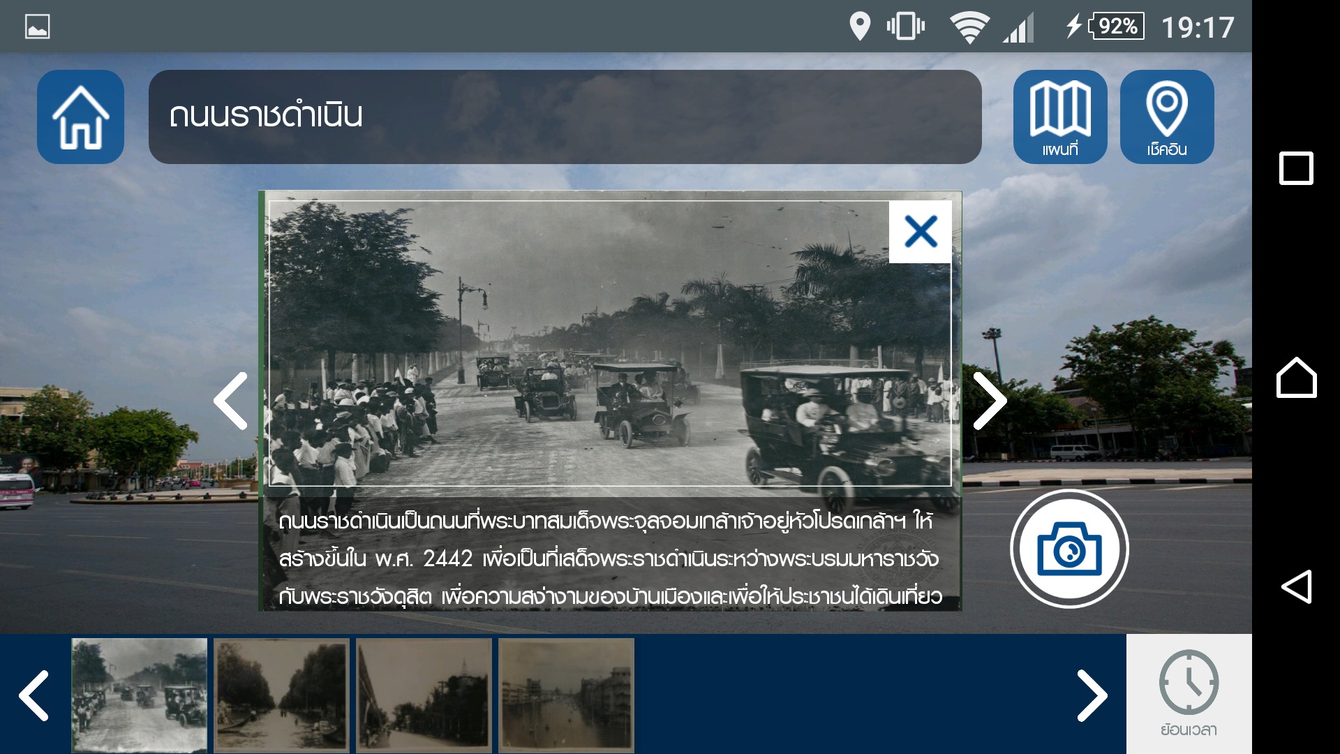
Task: Tap the cellular signal bars icon
Action: point(1018,29)
